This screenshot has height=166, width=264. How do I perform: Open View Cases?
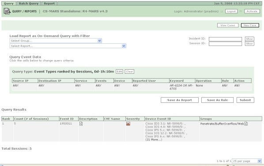(x=228, y=25)
